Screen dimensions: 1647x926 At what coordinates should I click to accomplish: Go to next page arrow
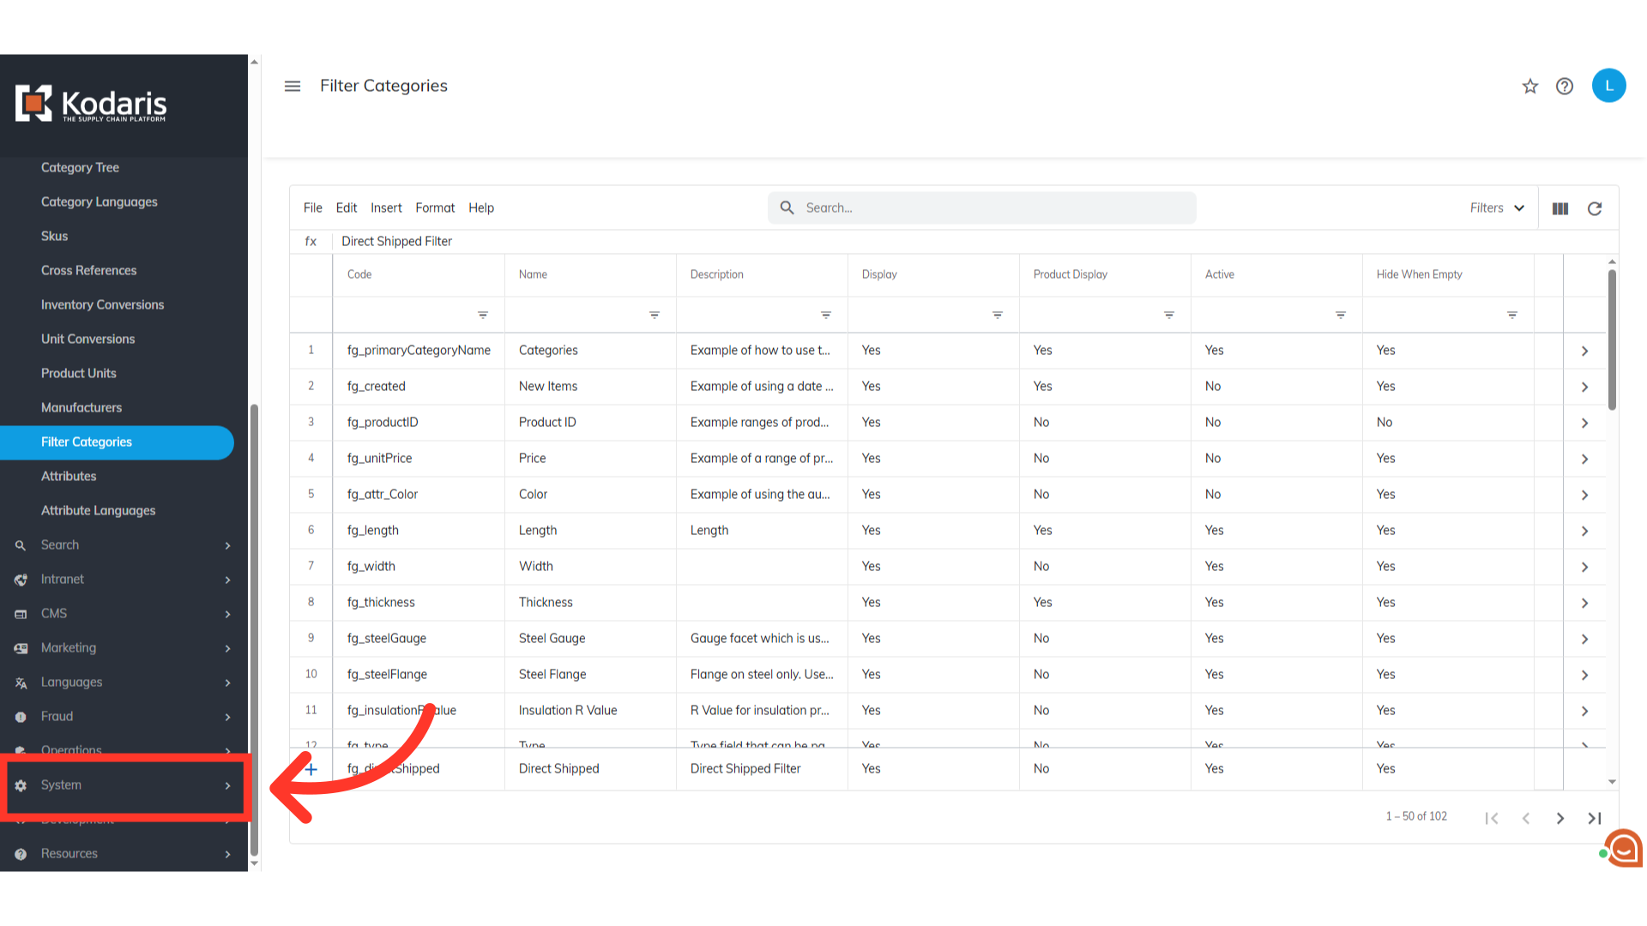coord(1560,818)
